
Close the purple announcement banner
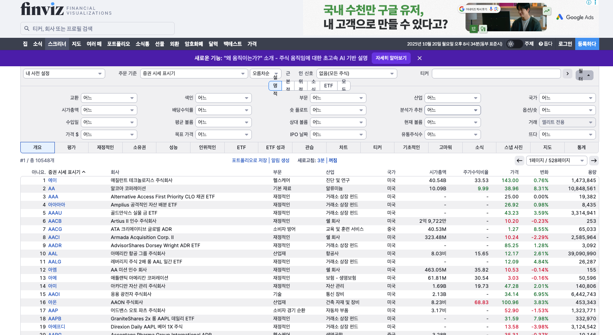tap(420, 58)
